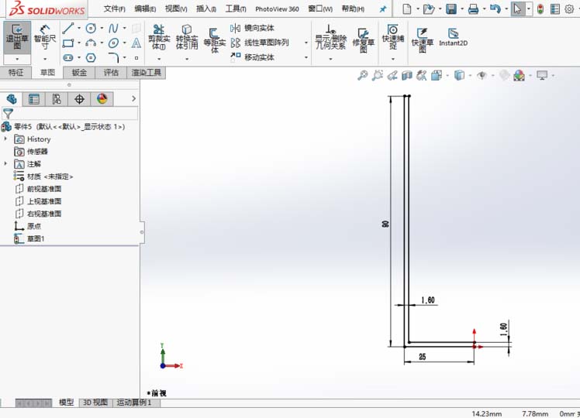Switch to the Evaluate (评估) tab
This screenshot has width=580, height=418.
(x=111, y=72)
